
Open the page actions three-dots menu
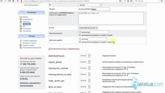[x=125, y=1]
